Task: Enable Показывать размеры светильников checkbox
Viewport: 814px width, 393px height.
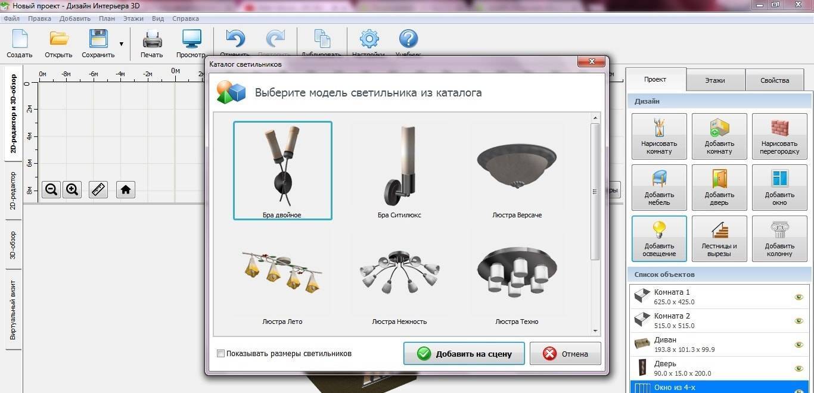Action: tap(221, 354)
